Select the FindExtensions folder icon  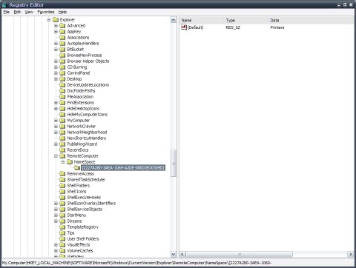[62, 103]
